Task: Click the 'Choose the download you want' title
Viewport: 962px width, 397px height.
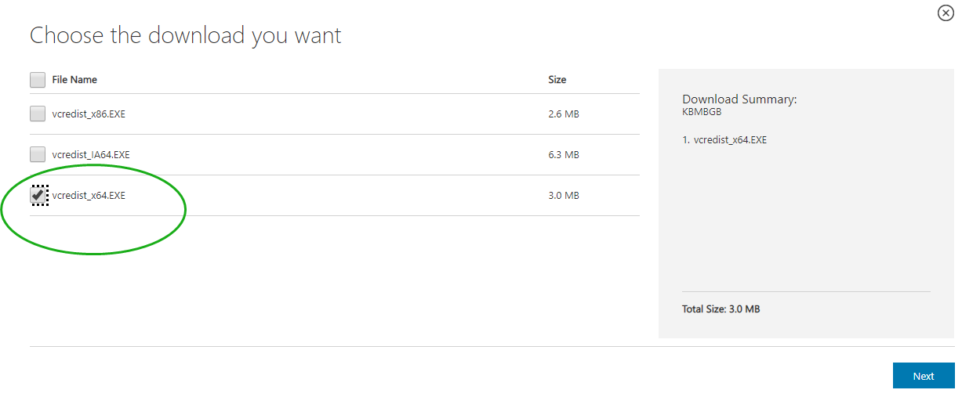Action: click(x=186, y=35)
